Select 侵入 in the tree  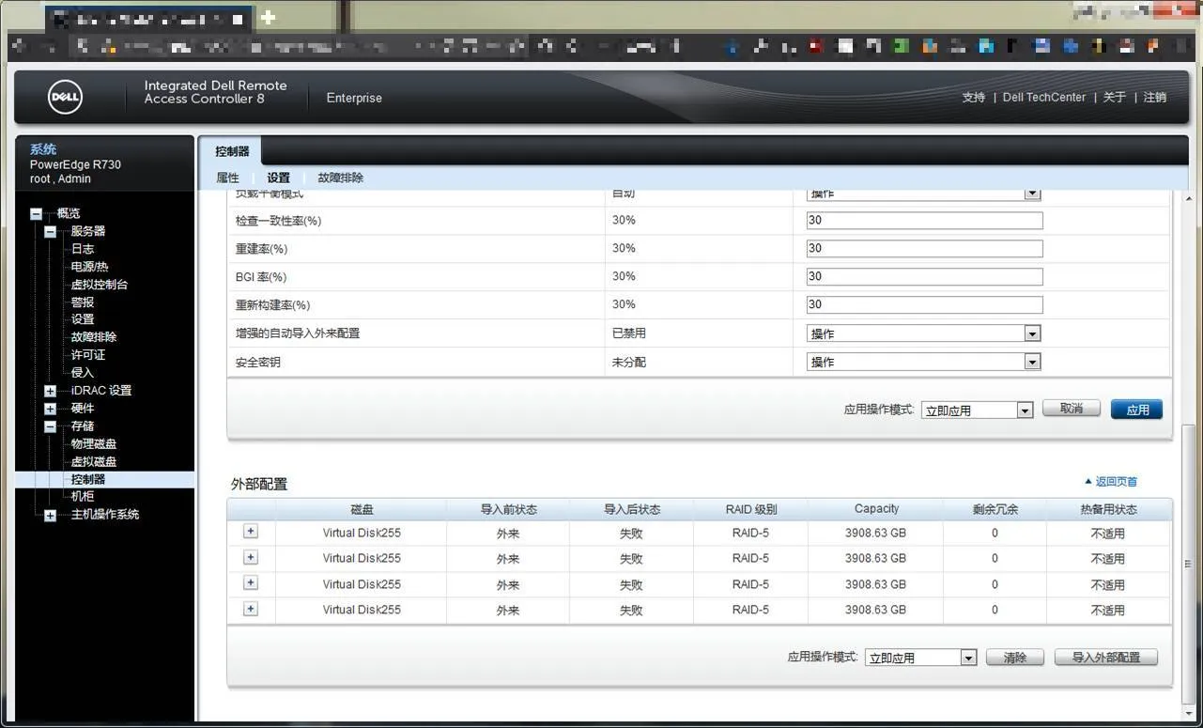[x=83, y=373]
